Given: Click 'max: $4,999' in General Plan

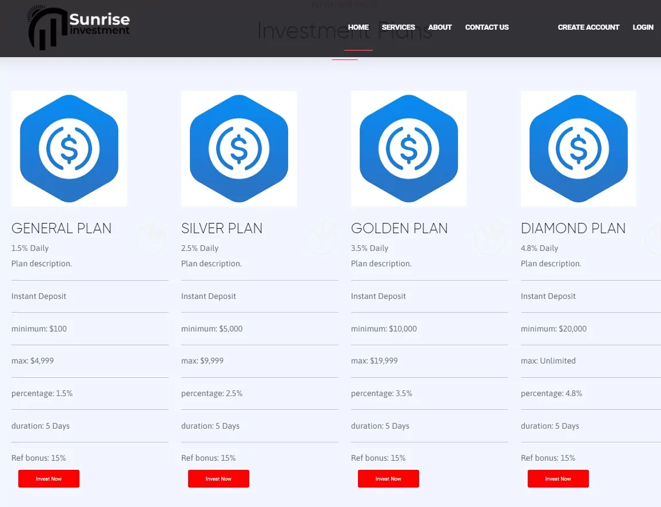Looking at the screenshot, I should [x=33, y=361].
